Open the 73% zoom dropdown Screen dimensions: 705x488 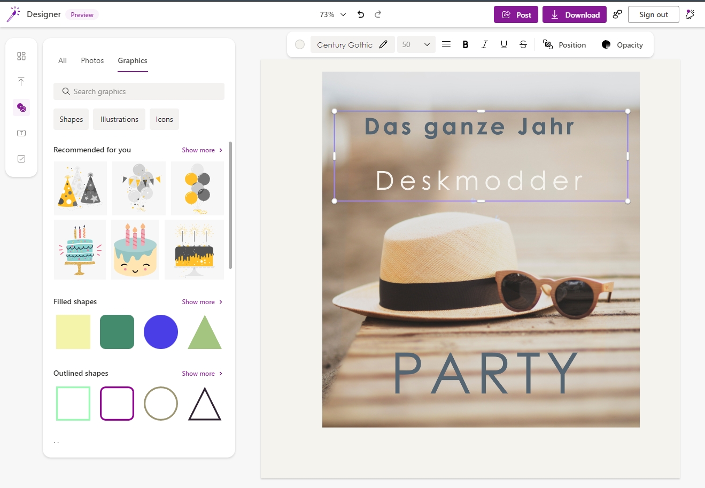(333, 14)
